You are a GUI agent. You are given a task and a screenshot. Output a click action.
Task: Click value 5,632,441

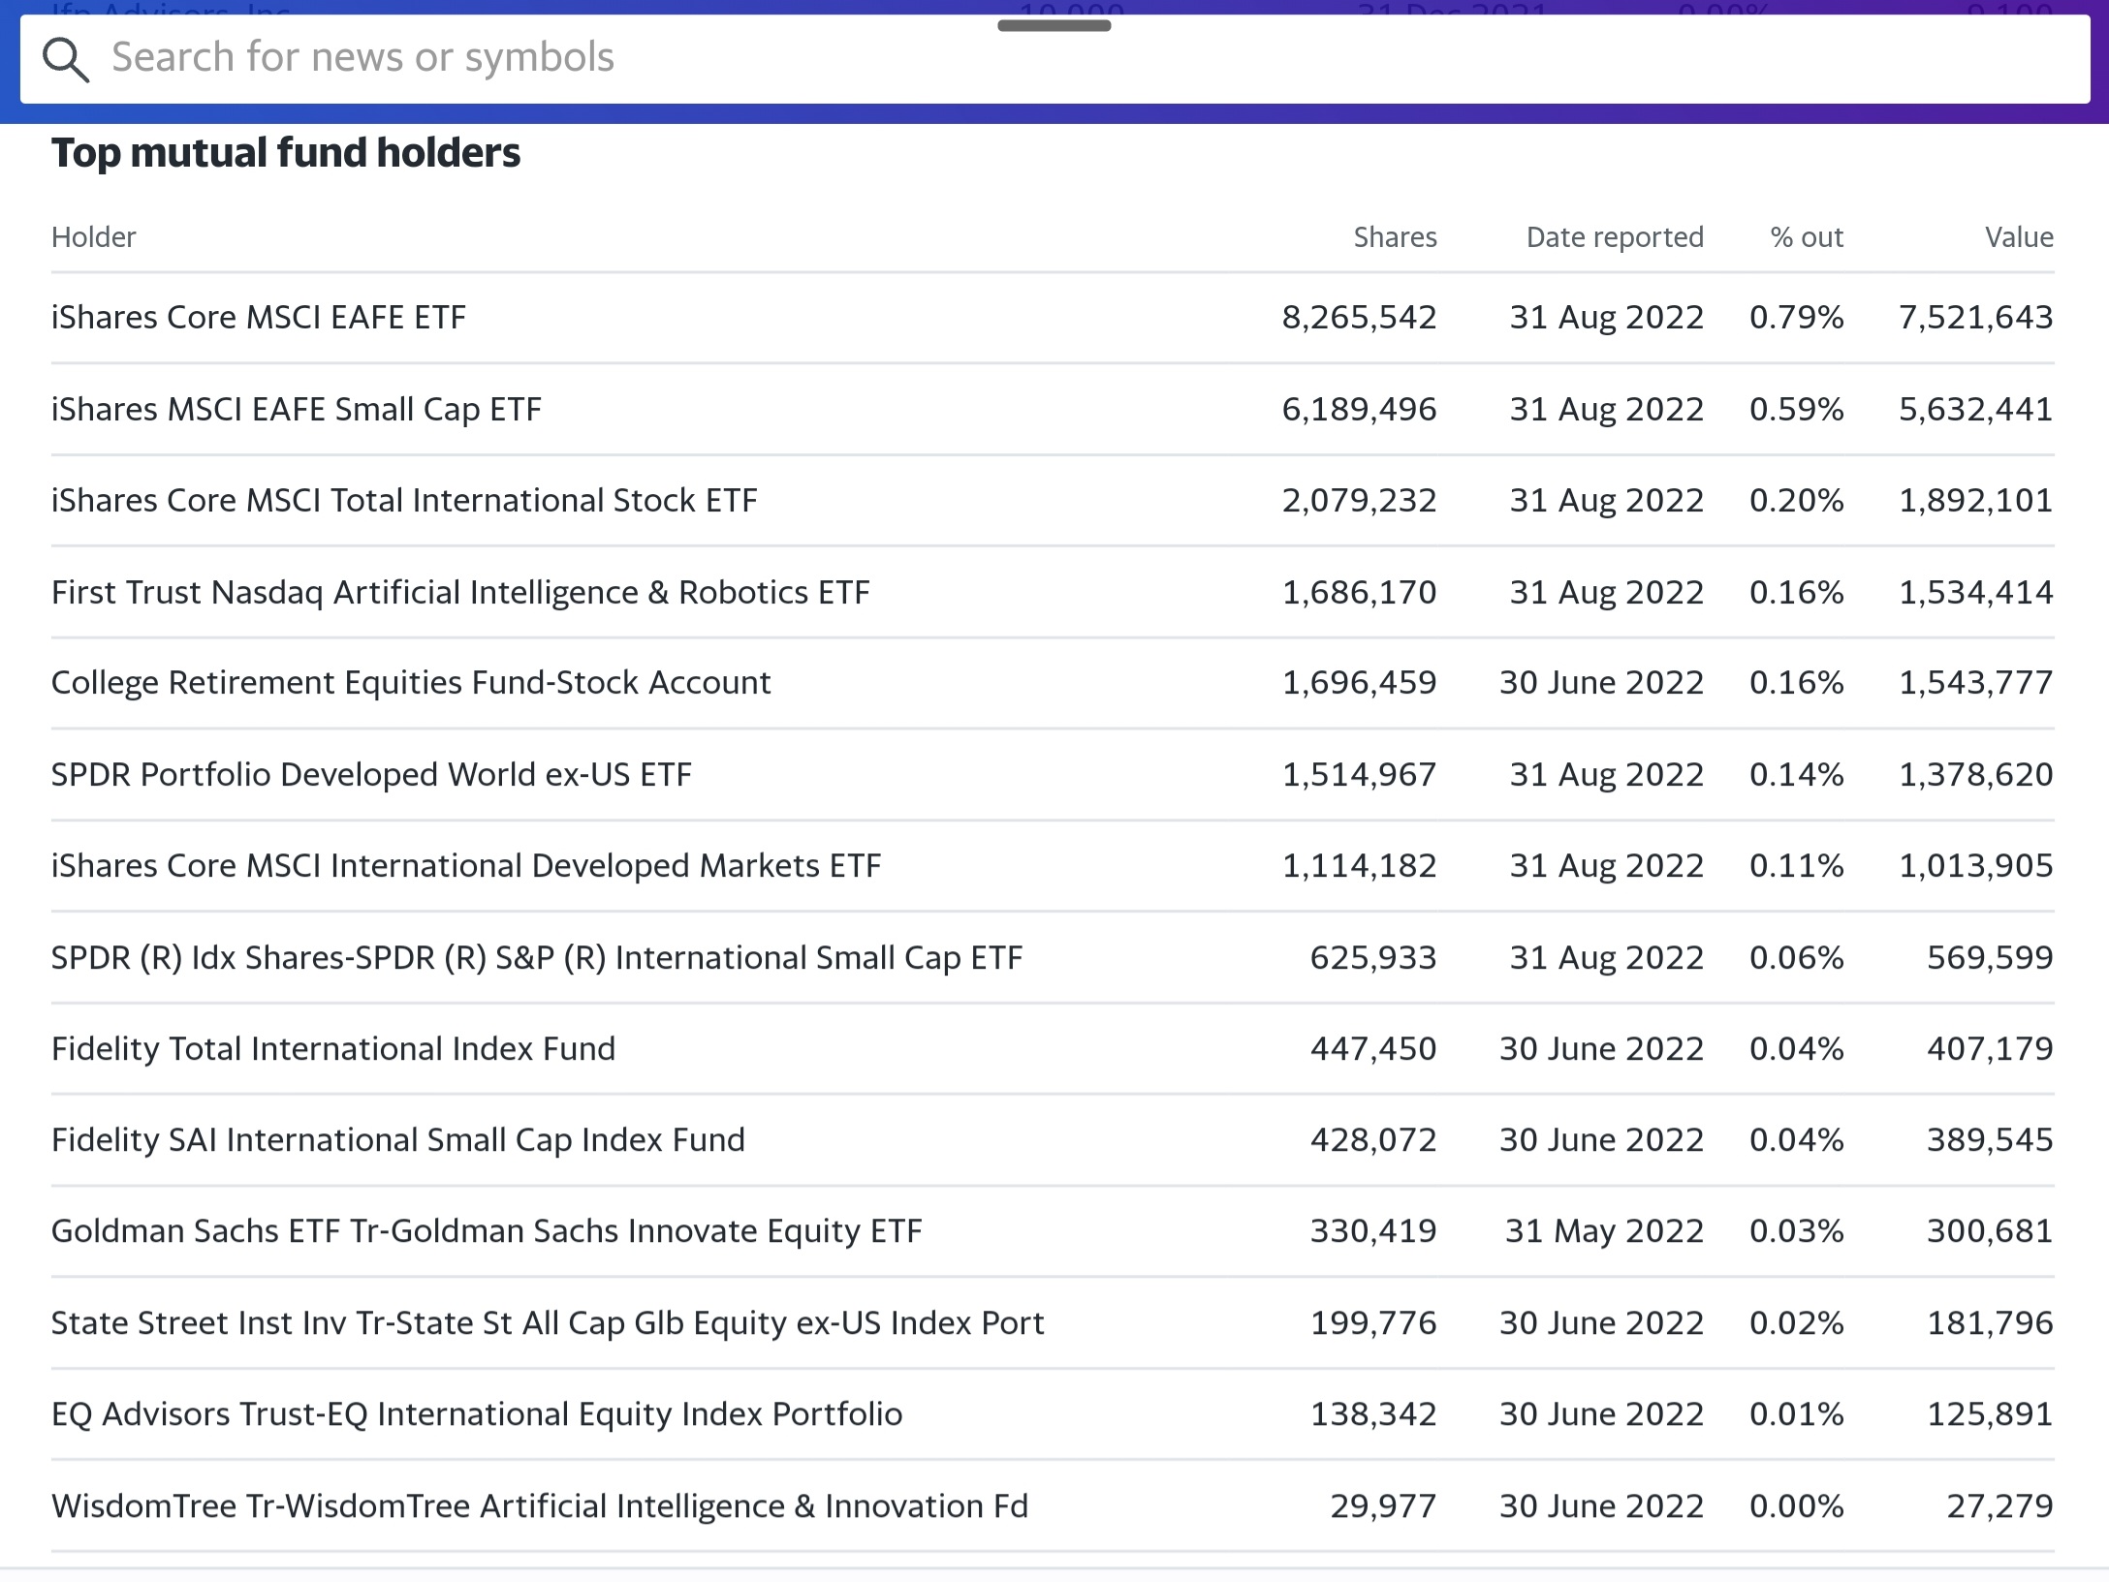pos(1976,409)
